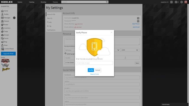Open the Forums menu

click(55, 2)
